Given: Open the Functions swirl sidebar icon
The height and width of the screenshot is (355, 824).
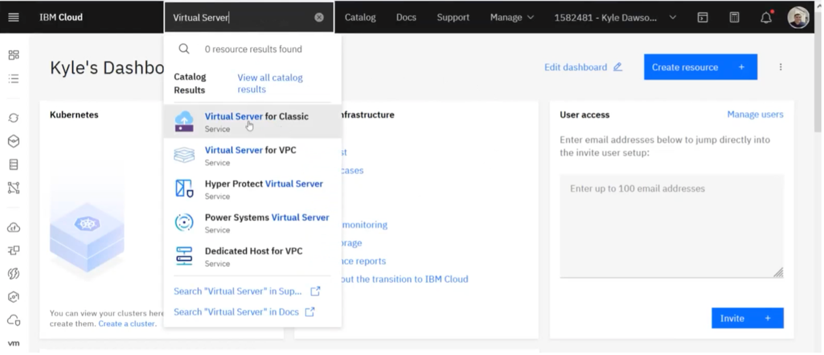Looking at the screenshot, I should pos(13,273).
